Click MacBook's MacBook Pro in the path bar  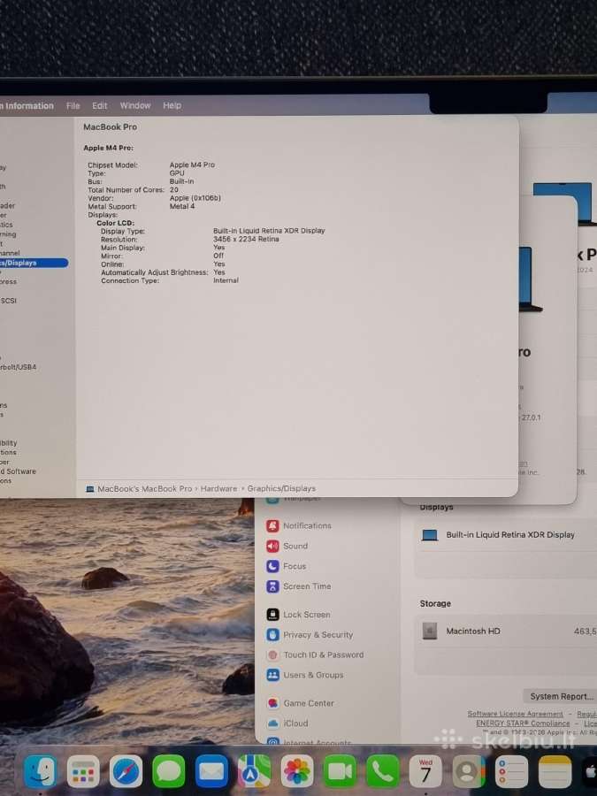pyautogui.click(x=145, y=488)
